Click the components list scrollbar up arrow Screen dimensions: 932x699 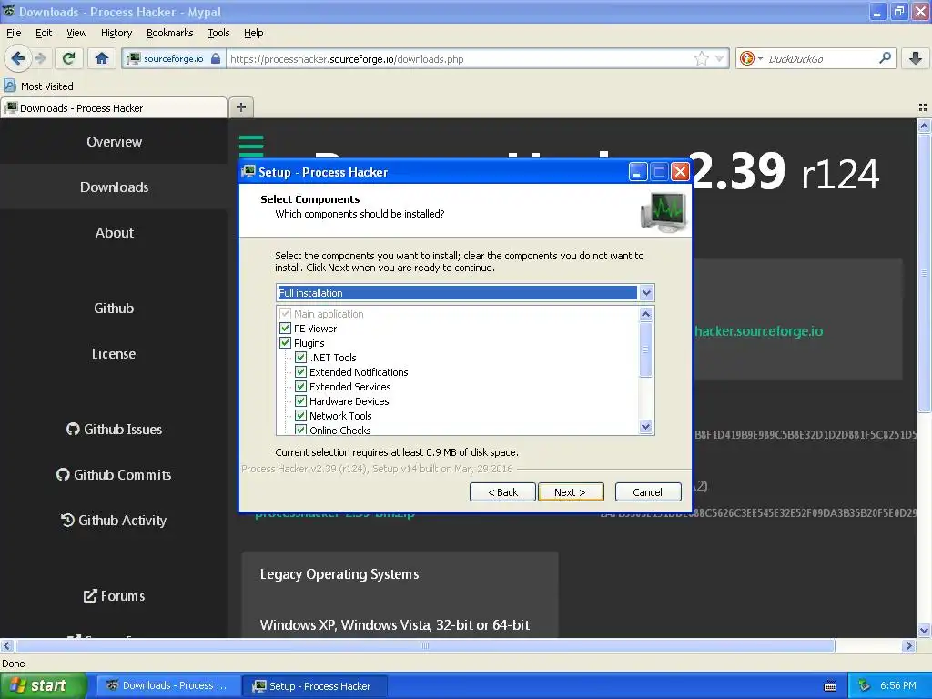point(646,314)
